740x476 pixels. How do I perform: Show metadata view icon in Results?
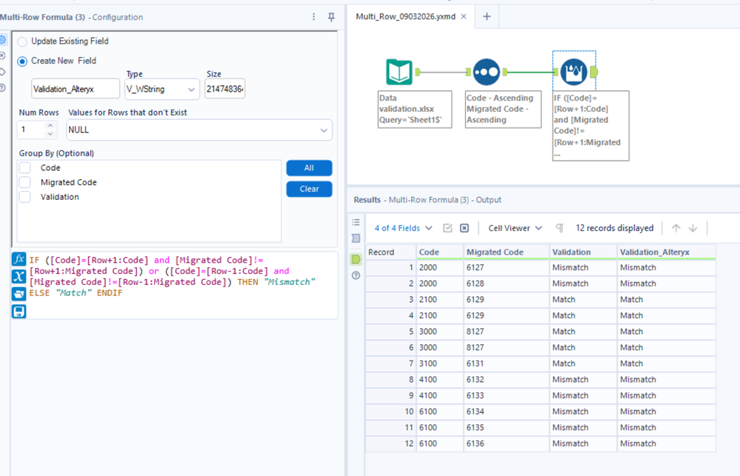pos(356,238)
